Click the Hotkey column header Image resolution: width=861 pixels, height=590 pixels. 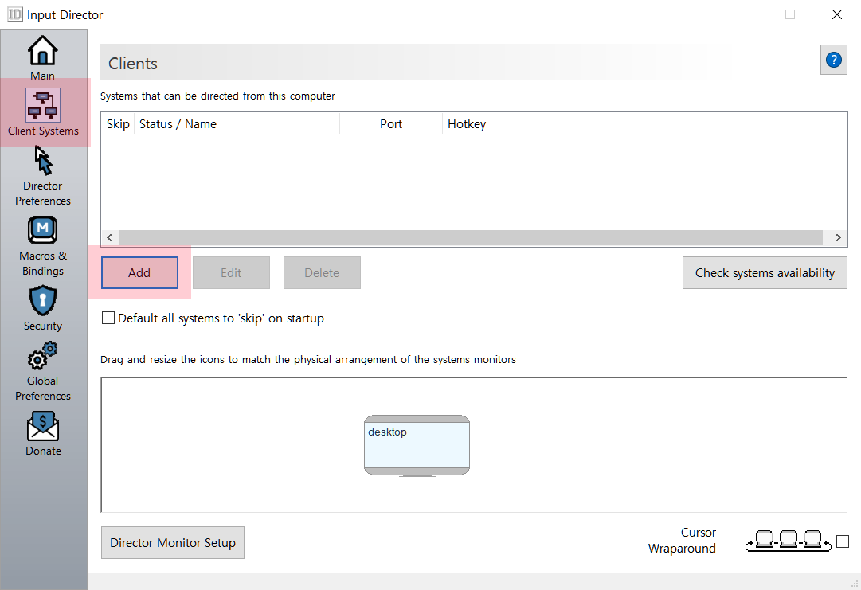pyautogui.click(x=467, y=124)
